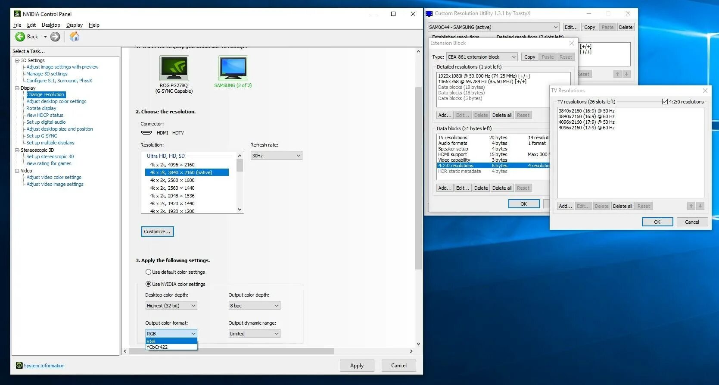The height and width of the screenshot is (385, 719).
Task: Open the Output dynamic range Limited dropdown
Action: click(x=254, y=334)
